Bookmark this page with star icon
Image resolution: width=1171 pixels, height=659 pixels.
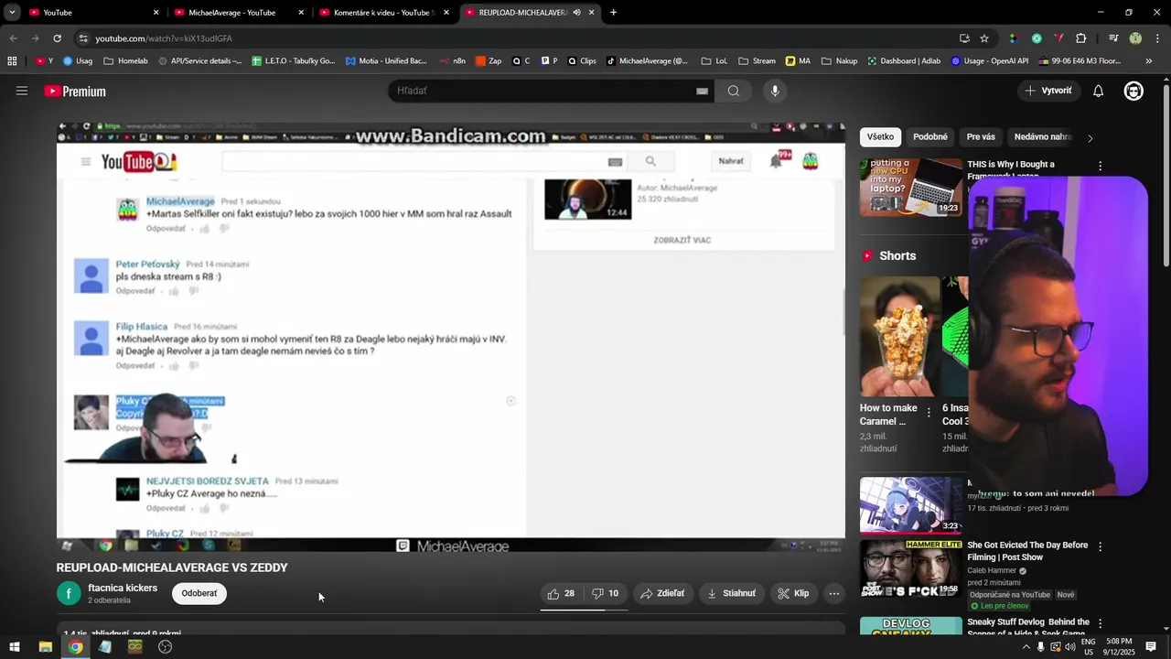984,38
